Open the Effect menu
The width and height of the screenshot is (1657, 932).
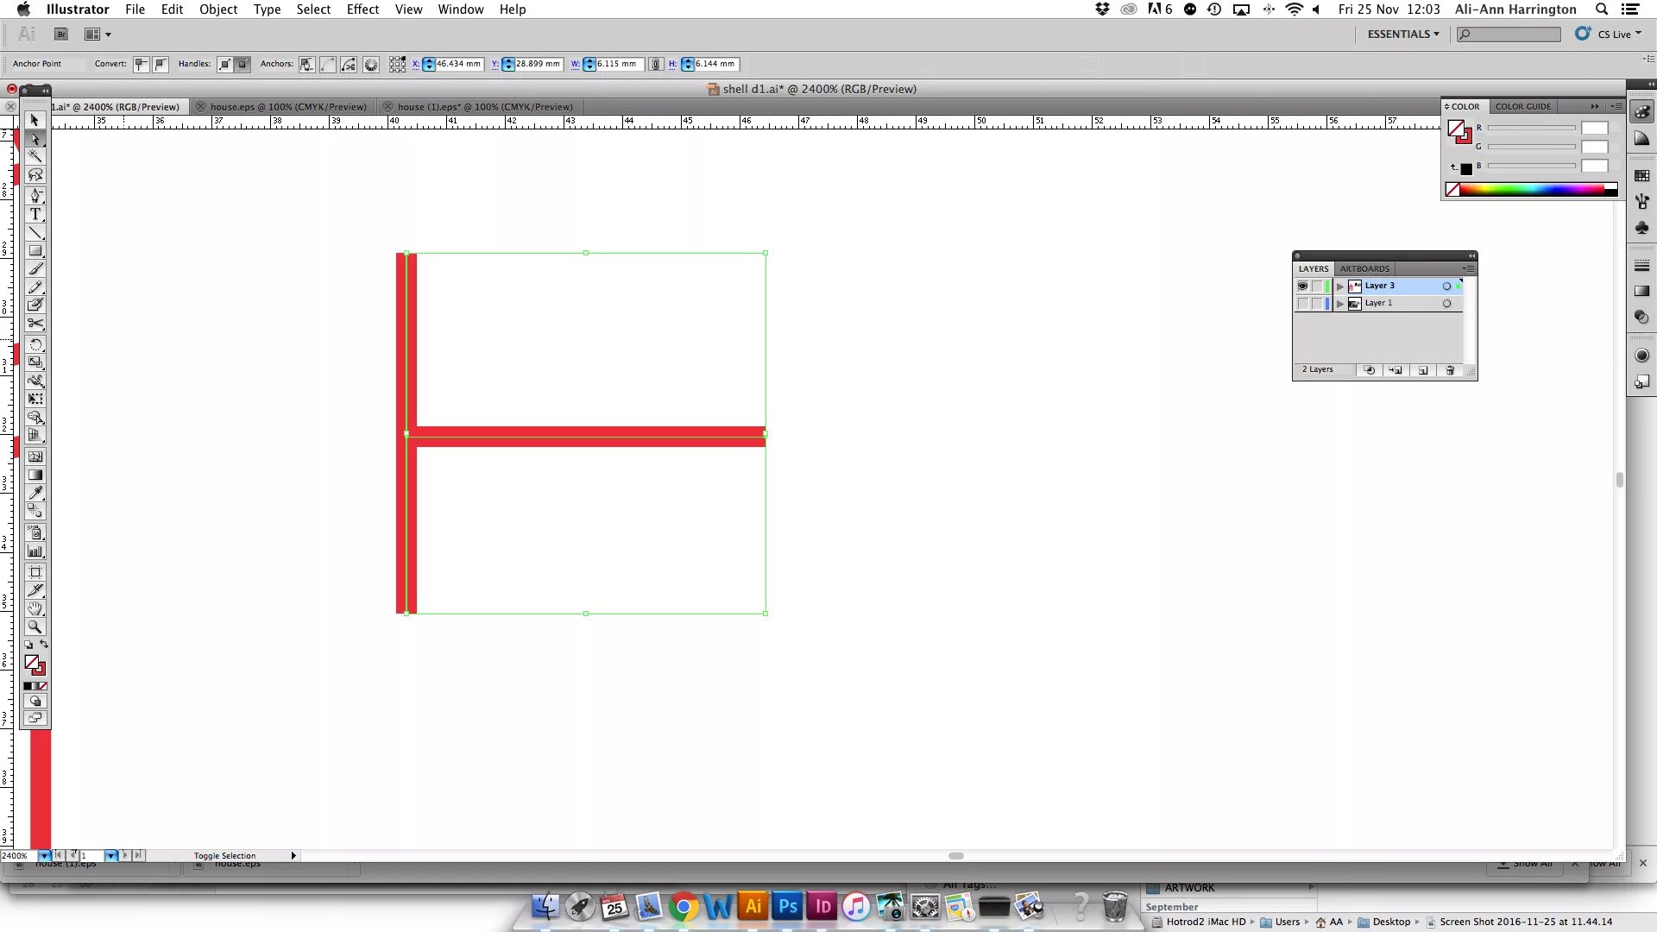click(362, 9)
